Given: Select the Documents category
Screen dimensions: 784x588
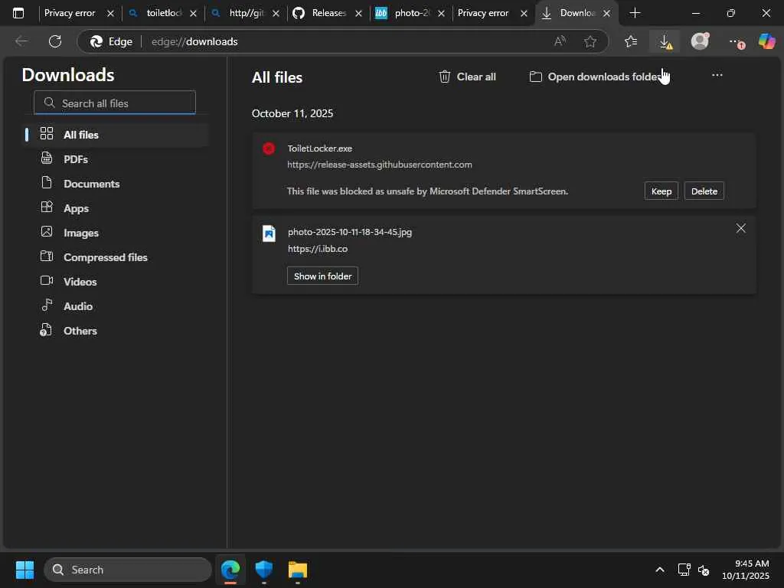Looking at the screenshot, I should [x=116, y=184].
